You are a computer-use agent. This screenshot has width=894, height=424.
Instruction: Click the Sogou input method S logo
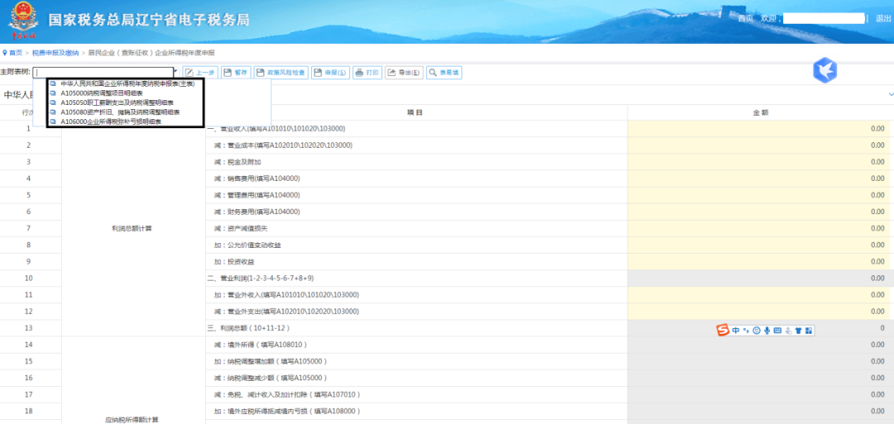(723, 331)
